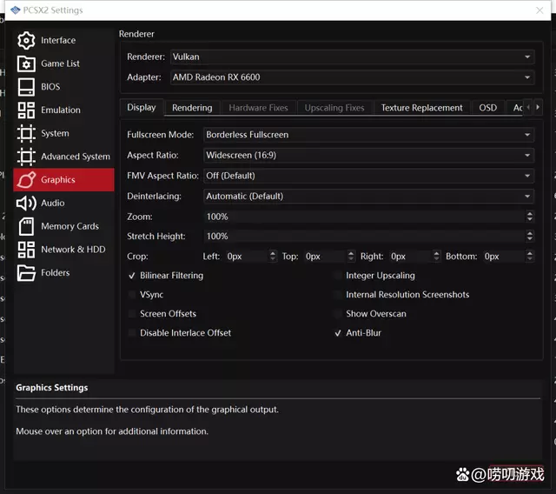Click the Network & HDD icon

26,250
